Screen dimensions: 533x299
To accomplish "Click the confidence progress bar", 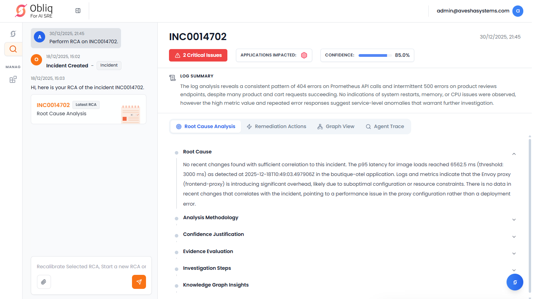I will pos(375,55).
